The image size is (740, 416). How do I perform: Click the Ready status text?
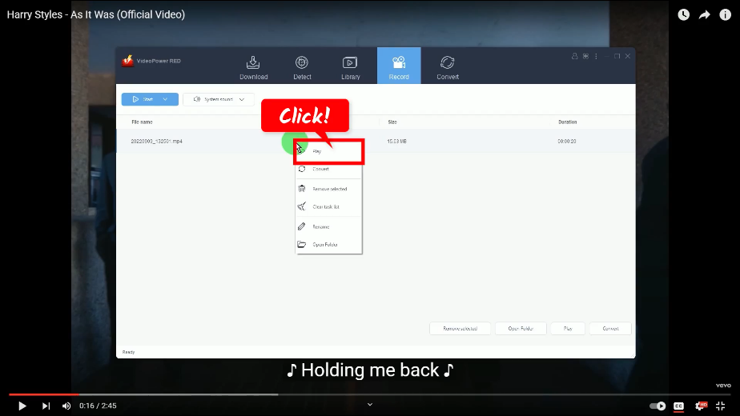tap(128, 352)
